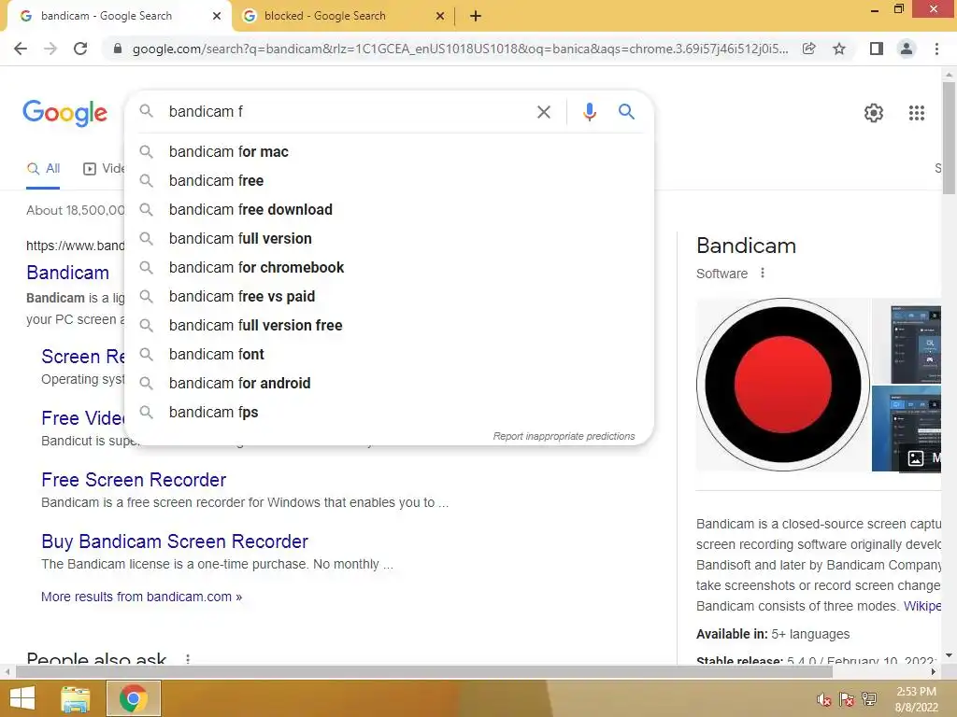Select suggestion bandicam font

[x=389, y=354]
